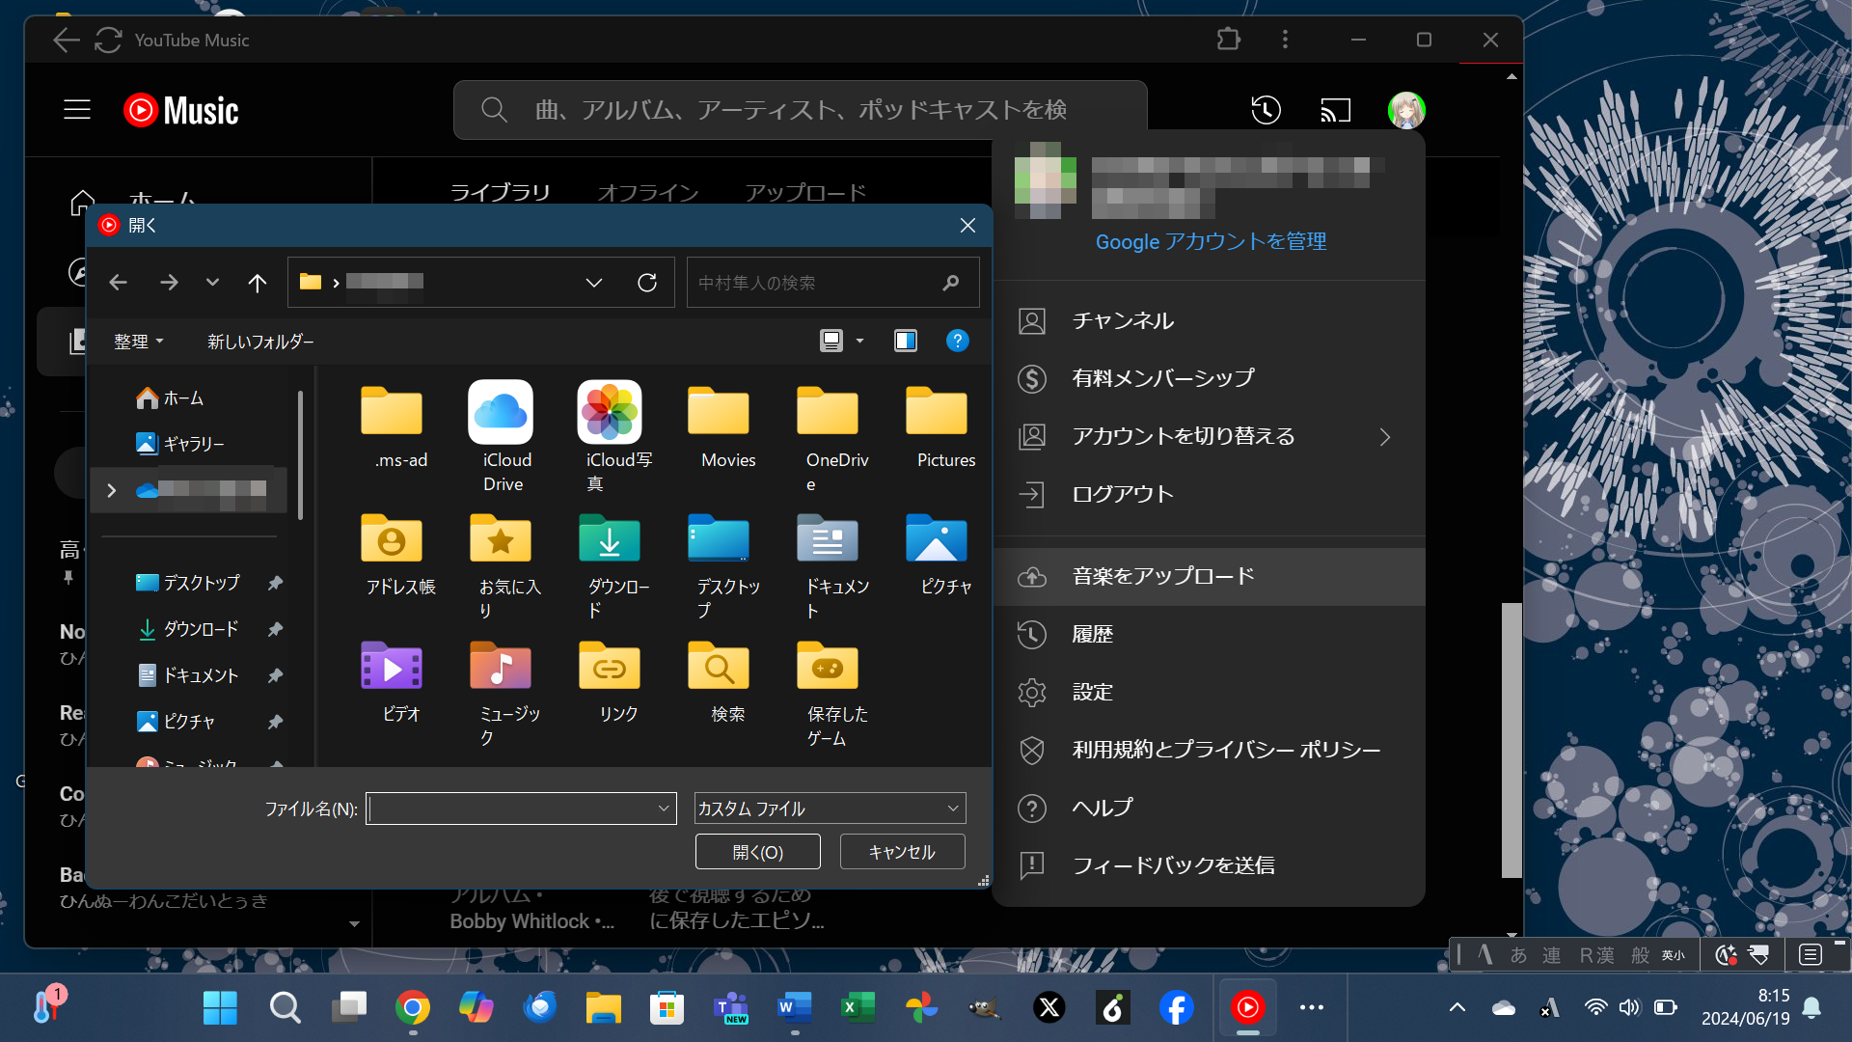Refresh the file dialog folder view
This screenshot has height=1042, width=1852.
point(647,283)
